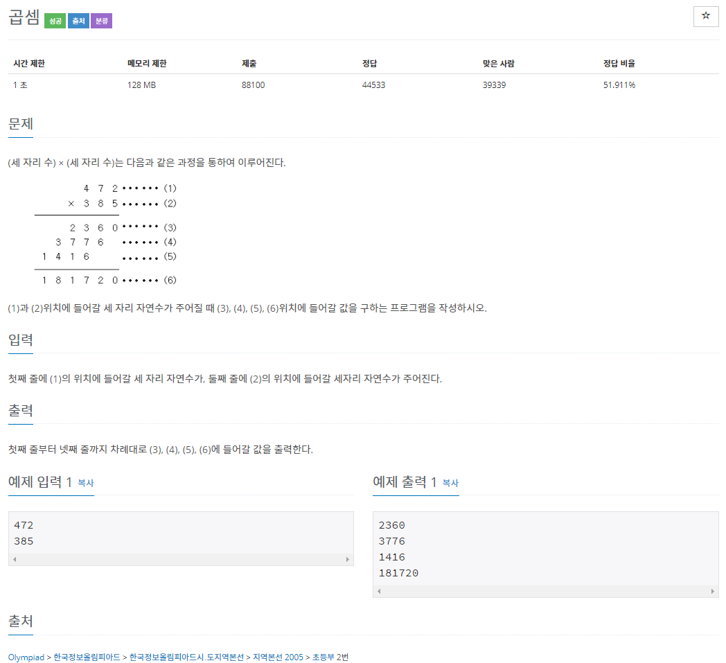This screenshot has width=726, height=663.
Task: Click the star favorite button
Action: coord(705,16)
